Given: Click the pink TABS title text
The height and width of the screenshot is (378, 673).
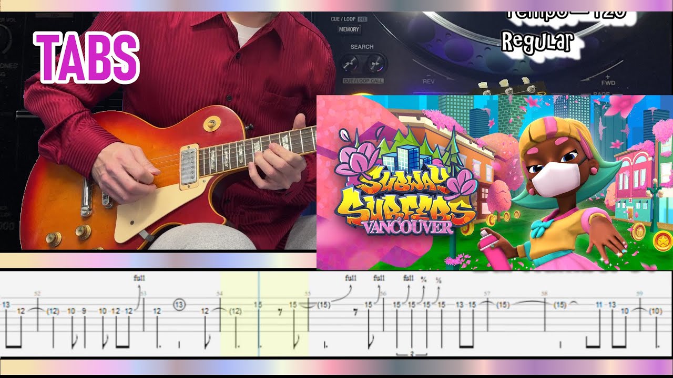Looking at the screenshot, I should pyautogui.click(x=87, y=58).
